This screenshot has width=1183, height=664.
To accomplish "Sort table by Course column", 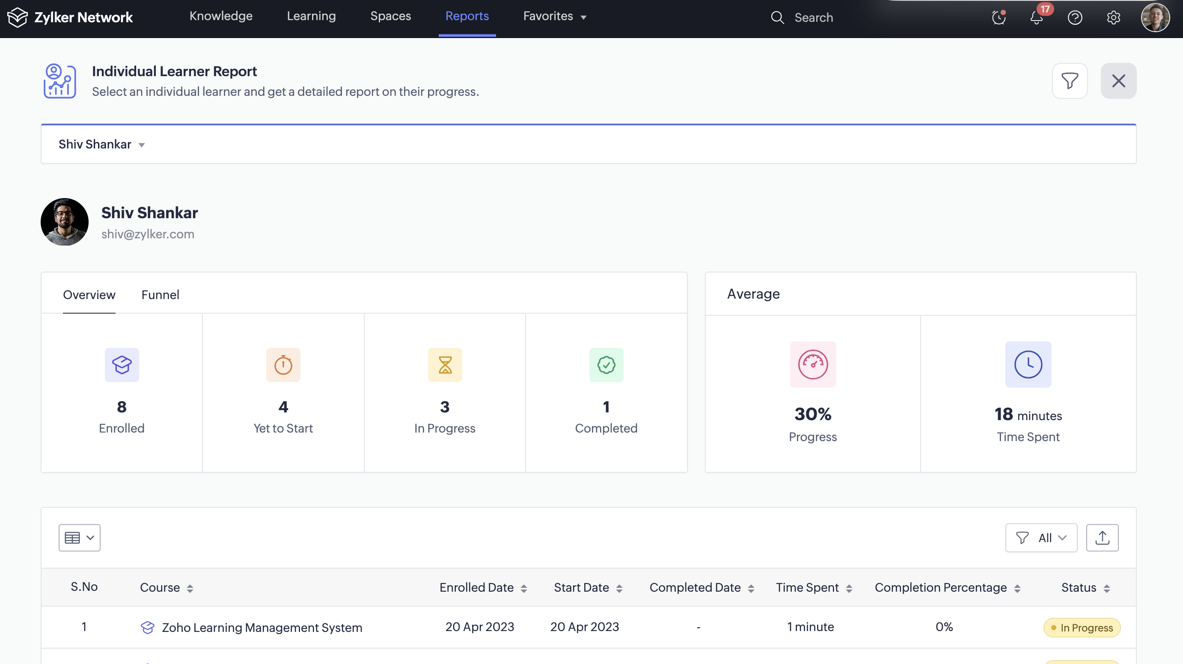I will pos(190,588).
